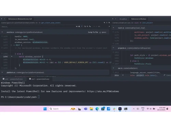This screenshot has height=128, width=171.
Task: Open Windows Start menu
Action: [45, 109]
